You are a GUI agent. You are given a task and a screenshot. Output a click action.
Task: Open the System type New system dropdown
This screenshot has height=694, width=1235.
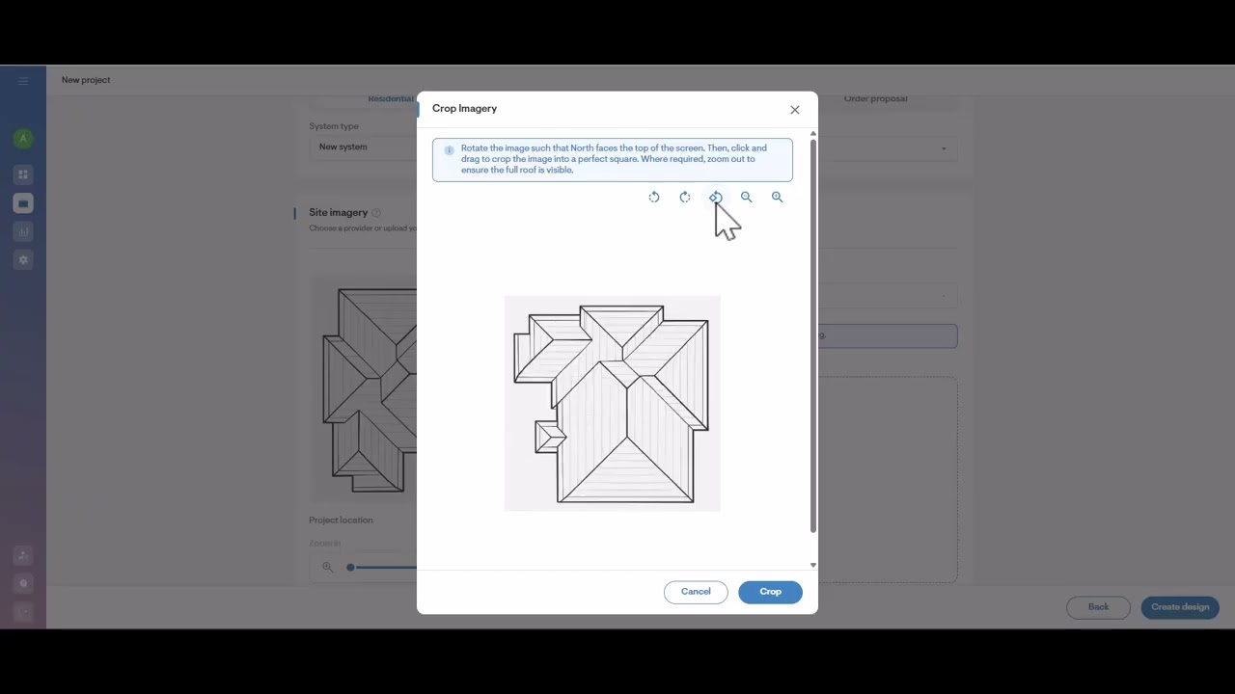[363, 147]
